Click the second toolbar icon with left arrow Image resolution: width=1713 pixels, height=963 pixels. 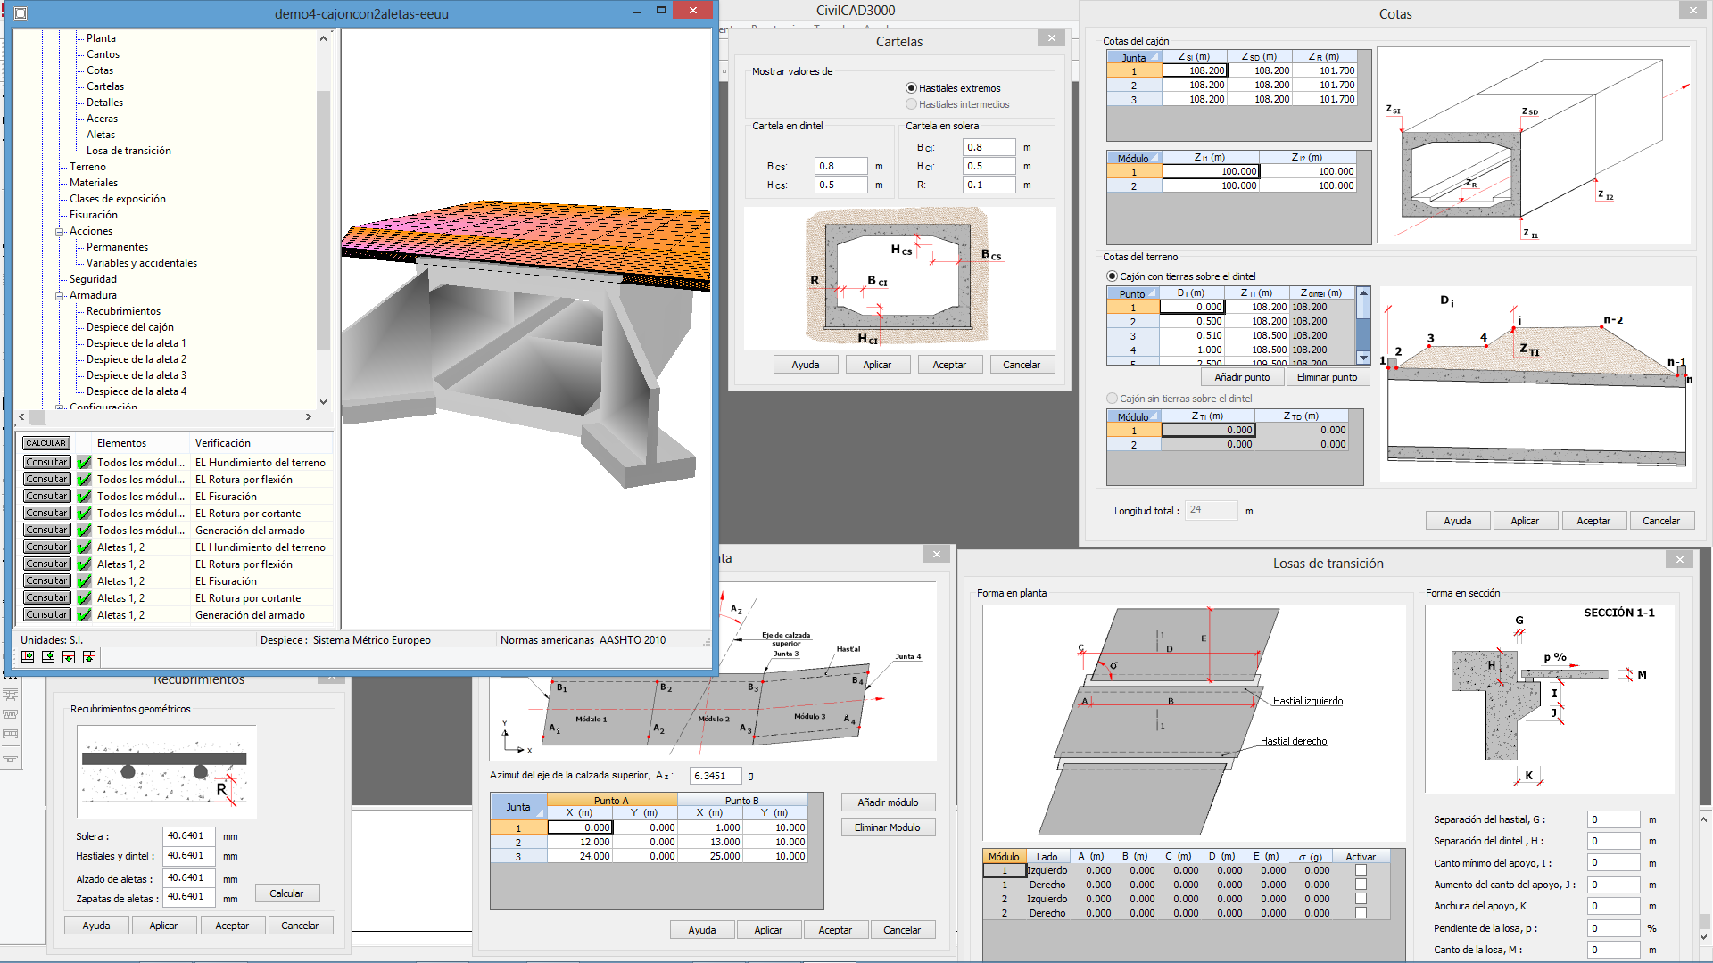click(x=48, y=657)
